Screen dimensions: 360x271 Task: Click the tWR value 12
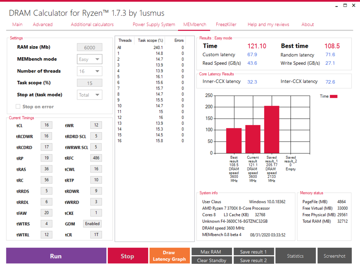pos(96,125)
